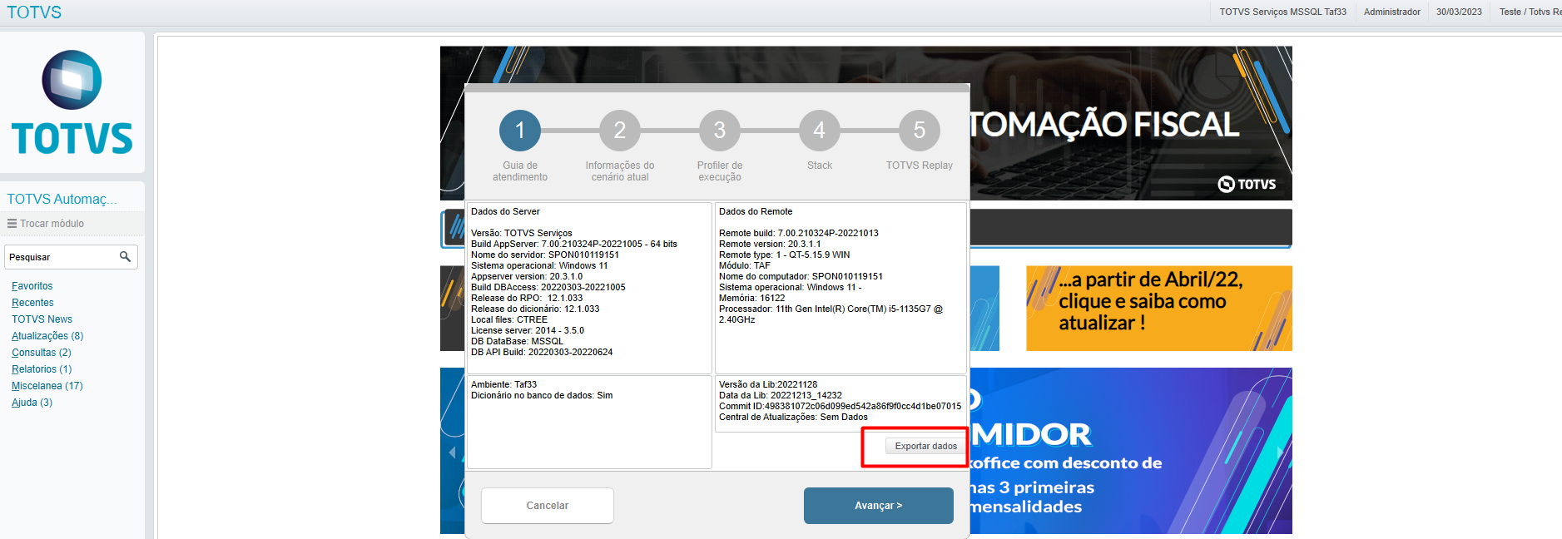The image size is (1562, 539).
Task: Click Ambiente: Taf33 text
Action: pyautogui.click(x=503, y=385)
